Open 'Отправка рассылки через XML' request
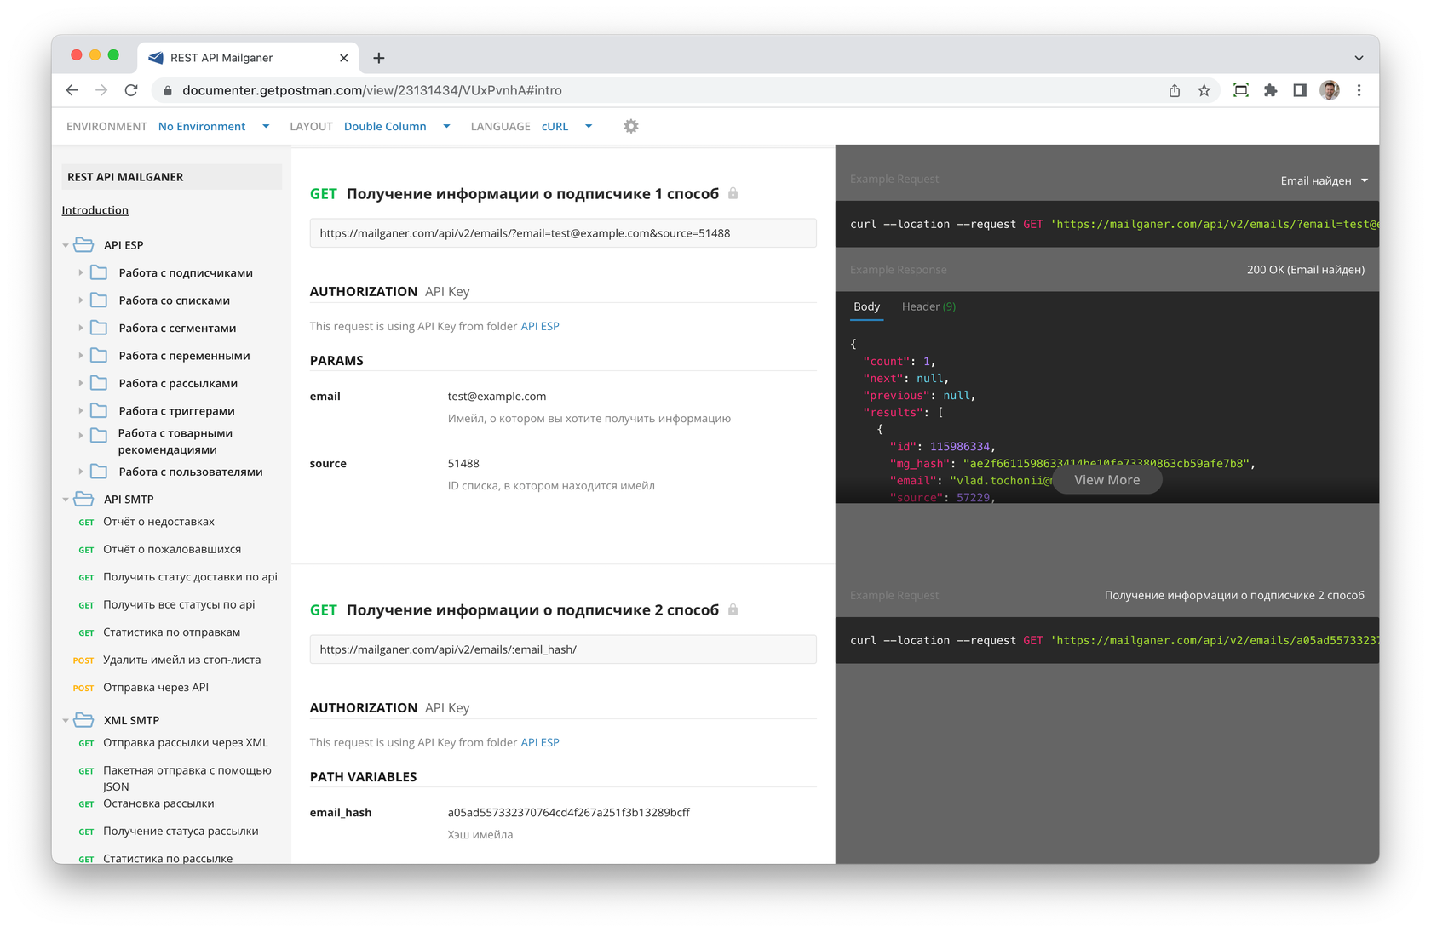Viewport: 1431px width, 932px height. (x=185, y=743)
